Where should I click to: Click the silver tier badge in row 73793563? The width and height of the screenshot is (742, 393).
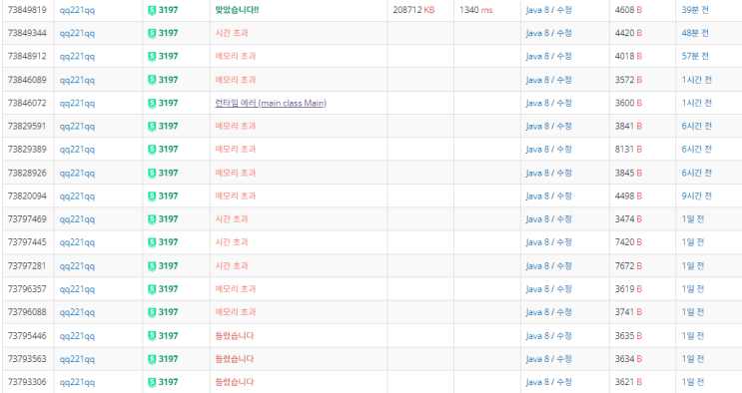click(x=152, y=359)
